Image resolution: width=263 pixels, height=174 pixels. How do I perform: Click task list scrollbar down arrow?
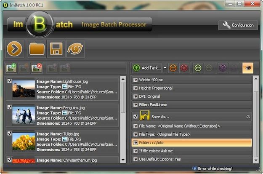(x=256, y=161)
